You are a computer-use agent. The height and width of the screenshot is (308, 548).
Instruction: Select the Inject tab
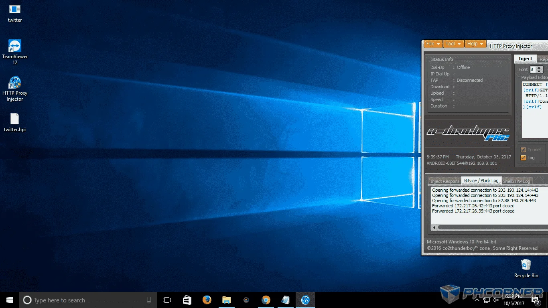[x=525, y=59]
